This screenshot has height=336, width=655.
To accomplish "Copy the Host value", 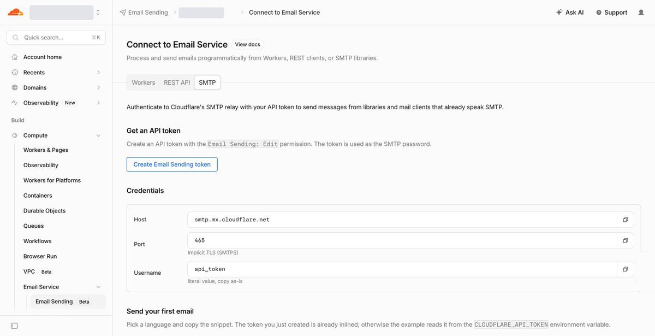I will tap(626, 220).
